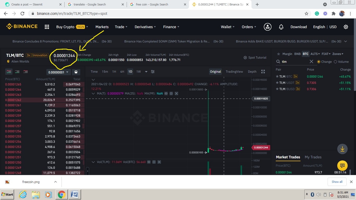Show combined order book view icon
The image size is (356, 200).
coord(9,72)
